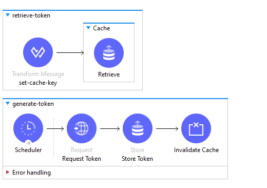The image size is (267, 188).
Task: Expand the Error handling section
Action: click(8, 172)
